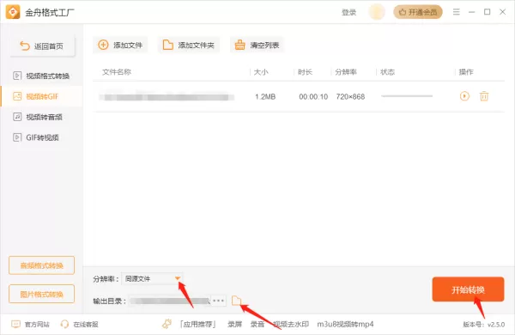This screenshot has height=335, width=515.
Task: Click the 720×868 resolution cell
Action: [350, 97]
